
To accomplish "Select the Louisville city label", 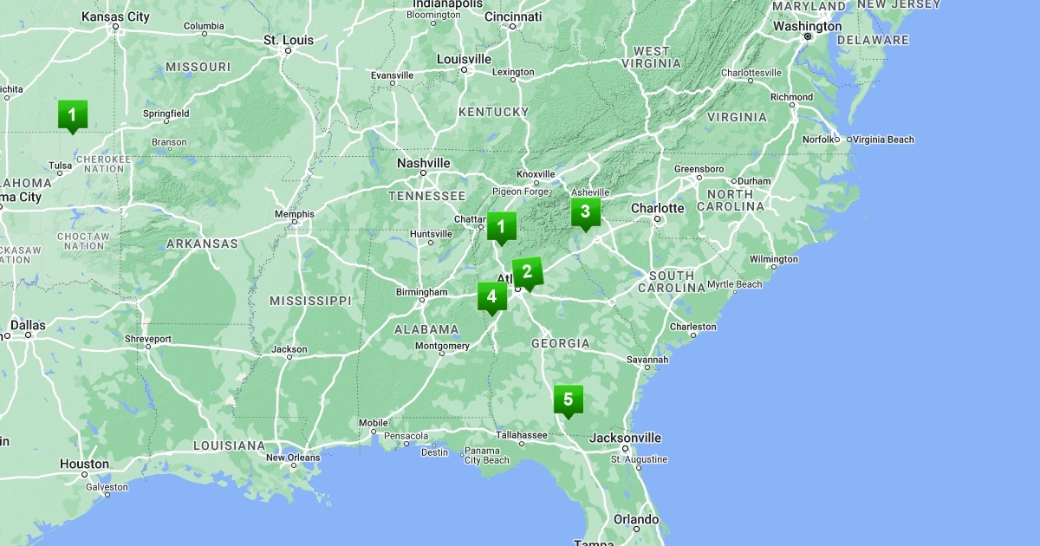I will (x=464, y=59).
